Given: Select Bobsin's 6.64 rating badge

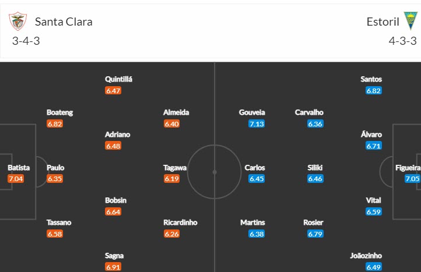Looking at the screenshot, I should pyautogui.click(x=113, y=211).
